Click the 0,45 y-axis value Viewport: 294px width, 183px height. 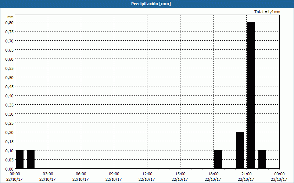click(10, 86)
